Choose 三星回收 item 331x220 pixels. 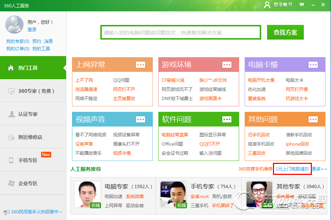click(256, 153)
